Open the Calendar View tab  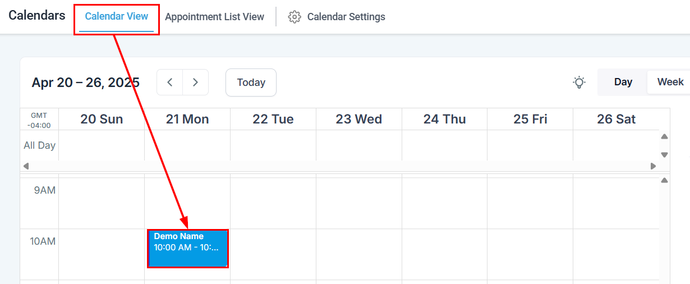(117, 17)
